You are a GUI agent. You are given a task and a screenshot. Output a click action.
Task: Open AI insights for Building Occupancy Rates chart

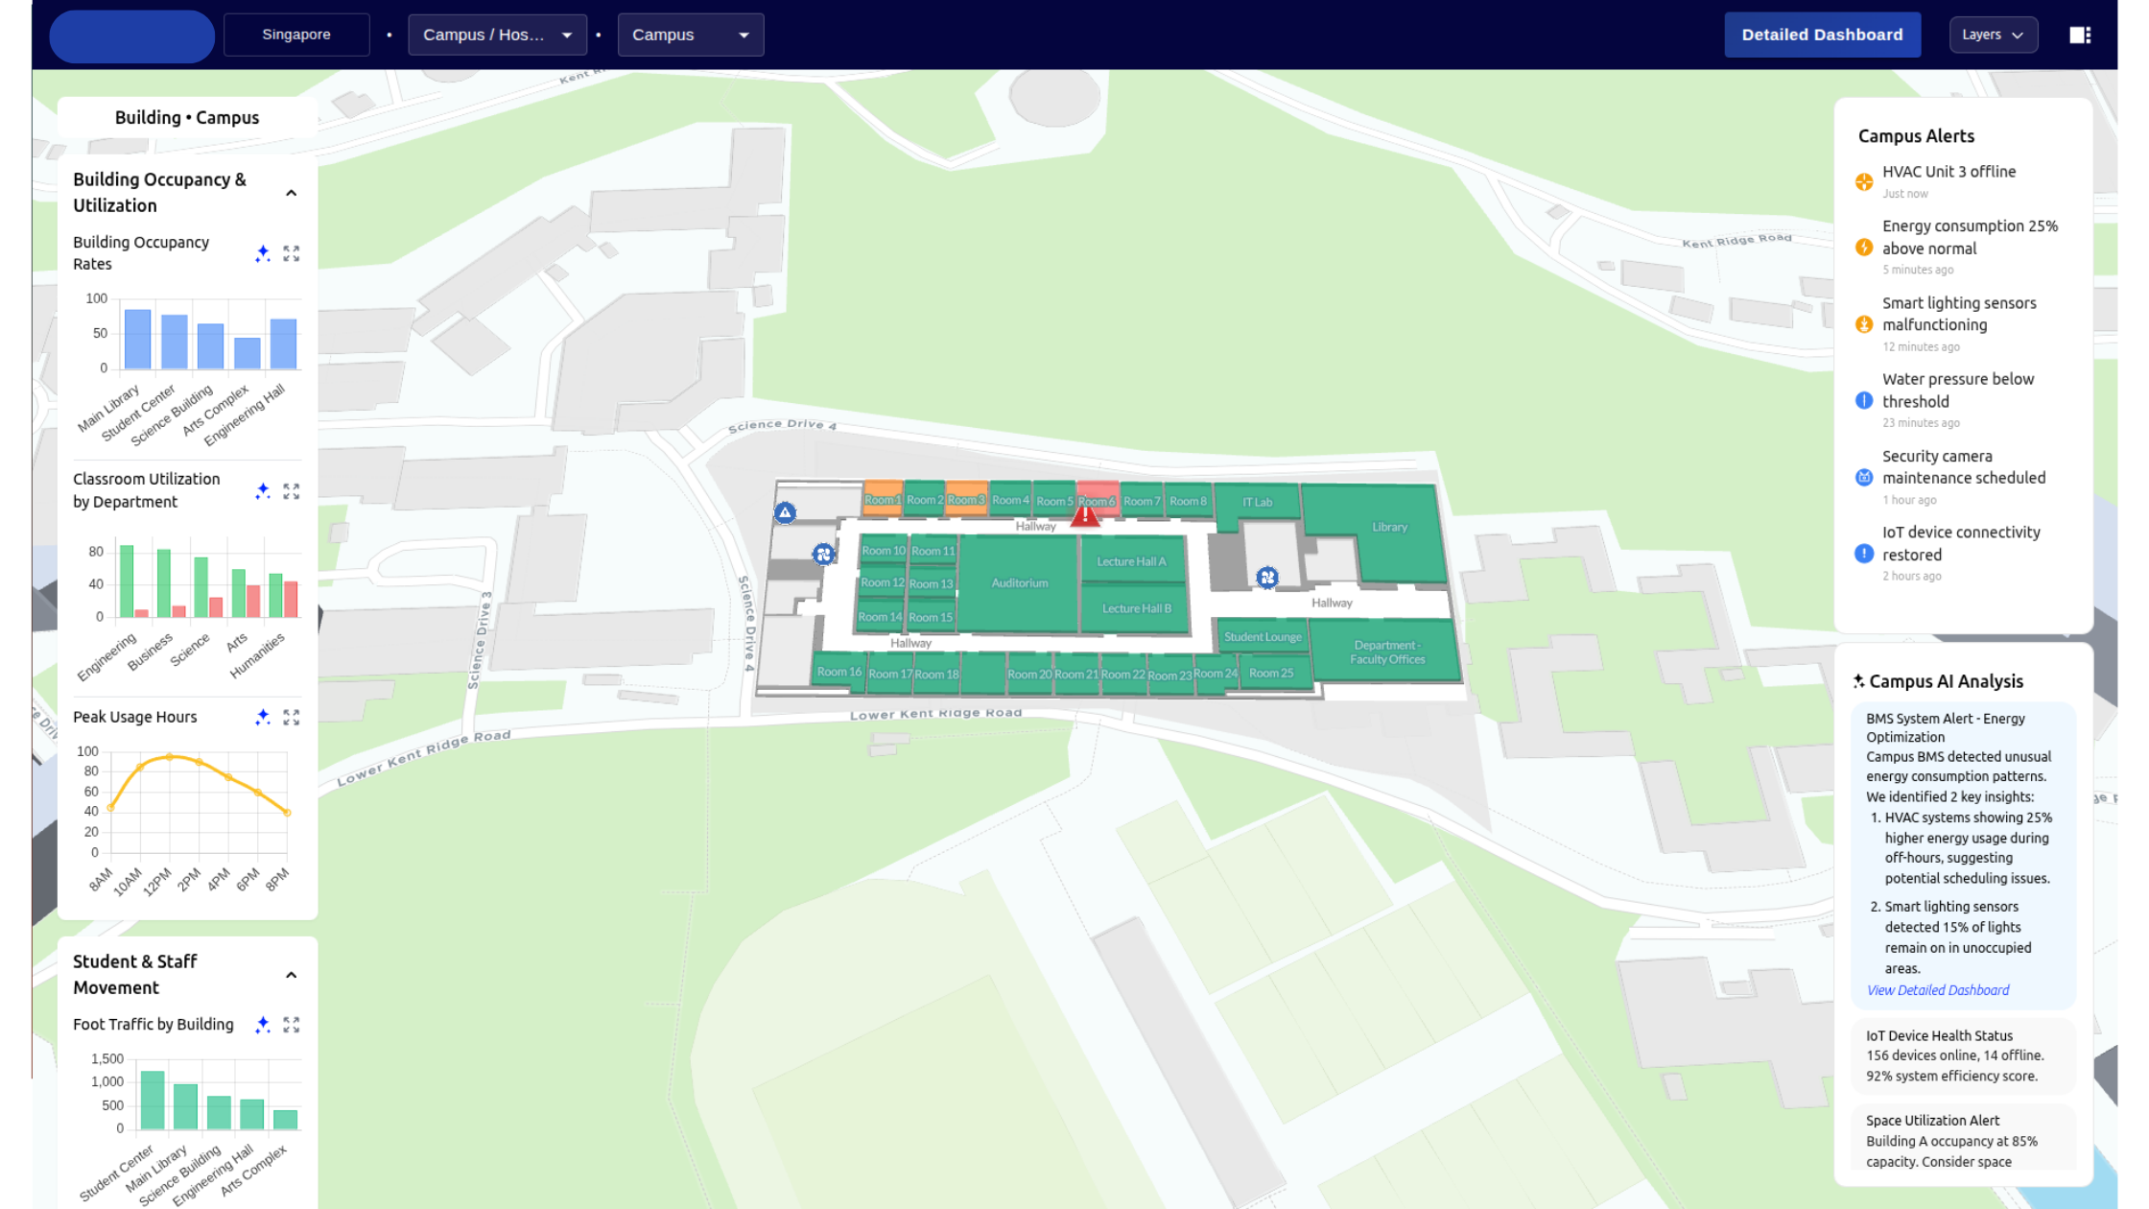tap(262, 253)
